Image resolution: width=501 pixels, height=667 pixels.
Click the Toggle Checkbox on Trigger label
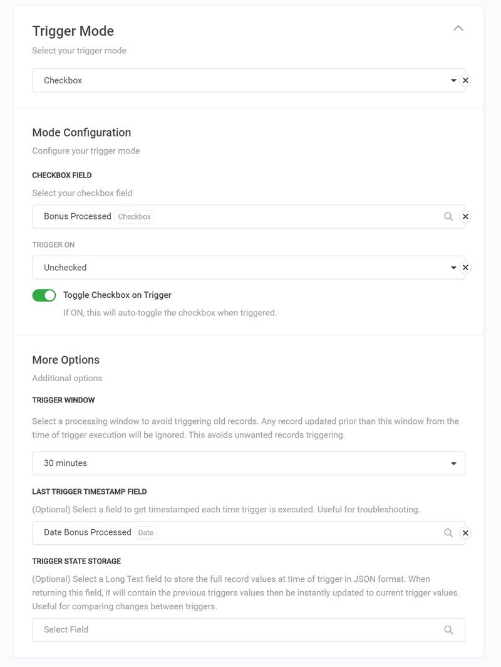[117, 295]
